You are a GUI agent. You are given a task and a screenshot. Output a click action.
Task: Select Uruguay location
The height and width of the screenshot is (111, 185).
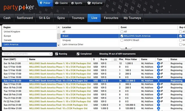[90, 40]
